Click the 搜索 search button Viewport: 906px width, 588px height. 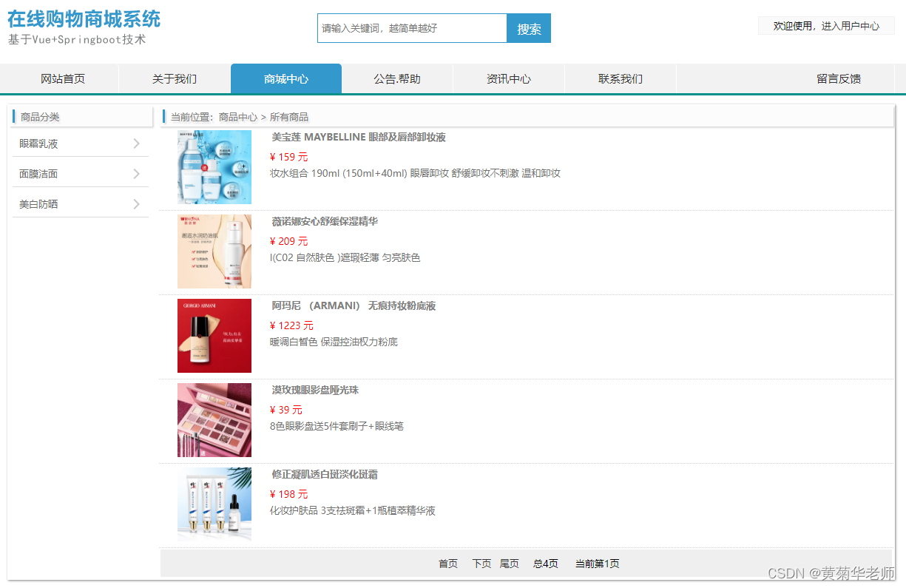pos(529,28)
